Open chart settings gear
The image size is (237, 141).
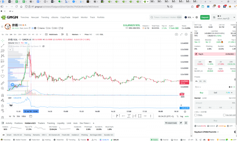[x=186, y=34]
